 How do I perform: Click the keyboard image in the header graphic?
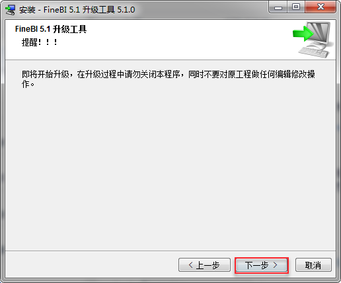(313, 53)
